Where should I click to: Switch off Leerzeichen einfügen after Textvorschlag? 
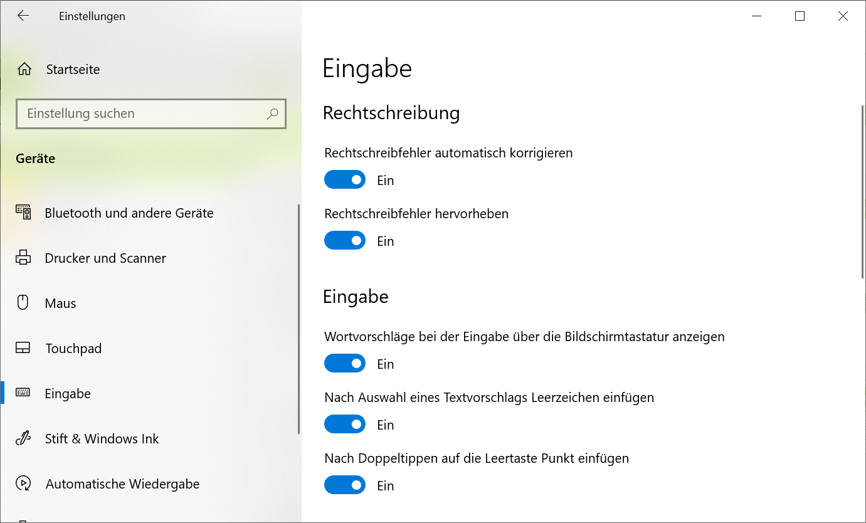[344, 425]
